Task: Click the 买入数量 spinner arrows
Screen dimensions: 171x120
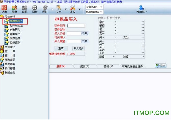Action: click(x=83, y=41)
